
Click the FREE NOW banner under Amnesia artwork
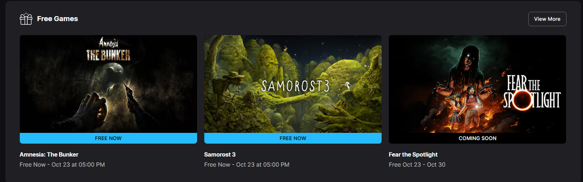(x=108, y=138)
